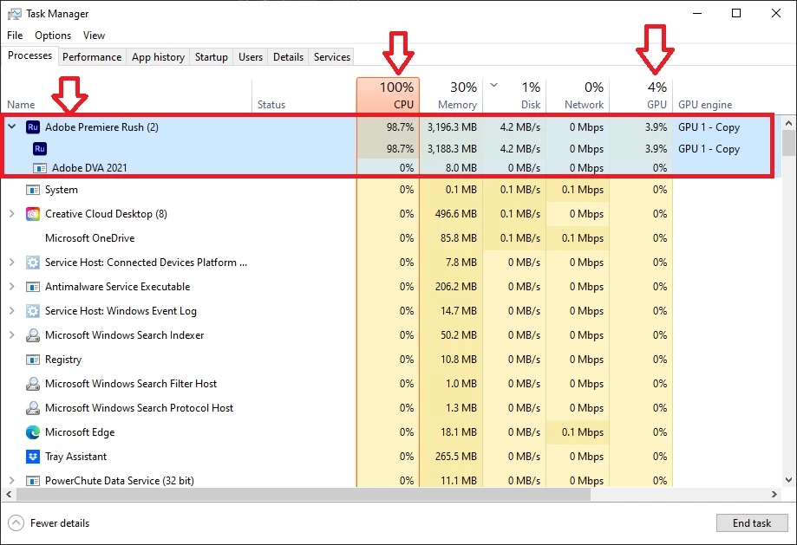Select the Registry process name
Screen dimensions: 797x545
[x=63, y=360]
